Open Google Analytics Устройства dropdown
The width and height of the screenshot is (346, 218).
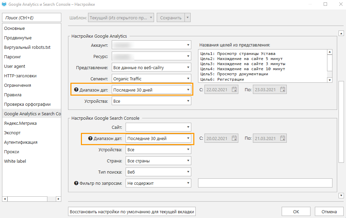point(151,101)
